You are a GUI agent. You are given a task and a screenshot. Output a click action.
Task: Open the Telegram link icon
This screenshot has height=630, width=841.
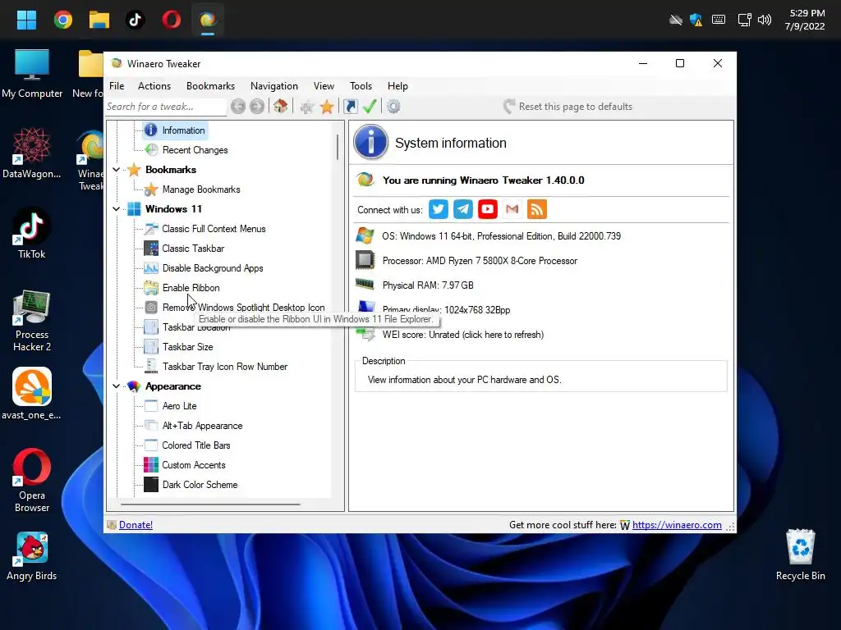point(463,209)
